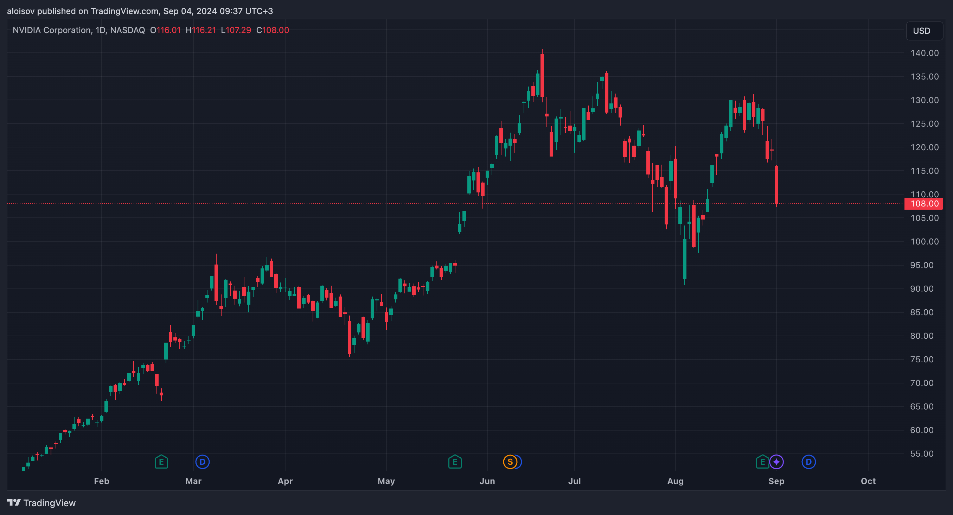Click the 130.00 price axis label
The width and height of the screenshot is (953, 515).
[x=925, y=100]
